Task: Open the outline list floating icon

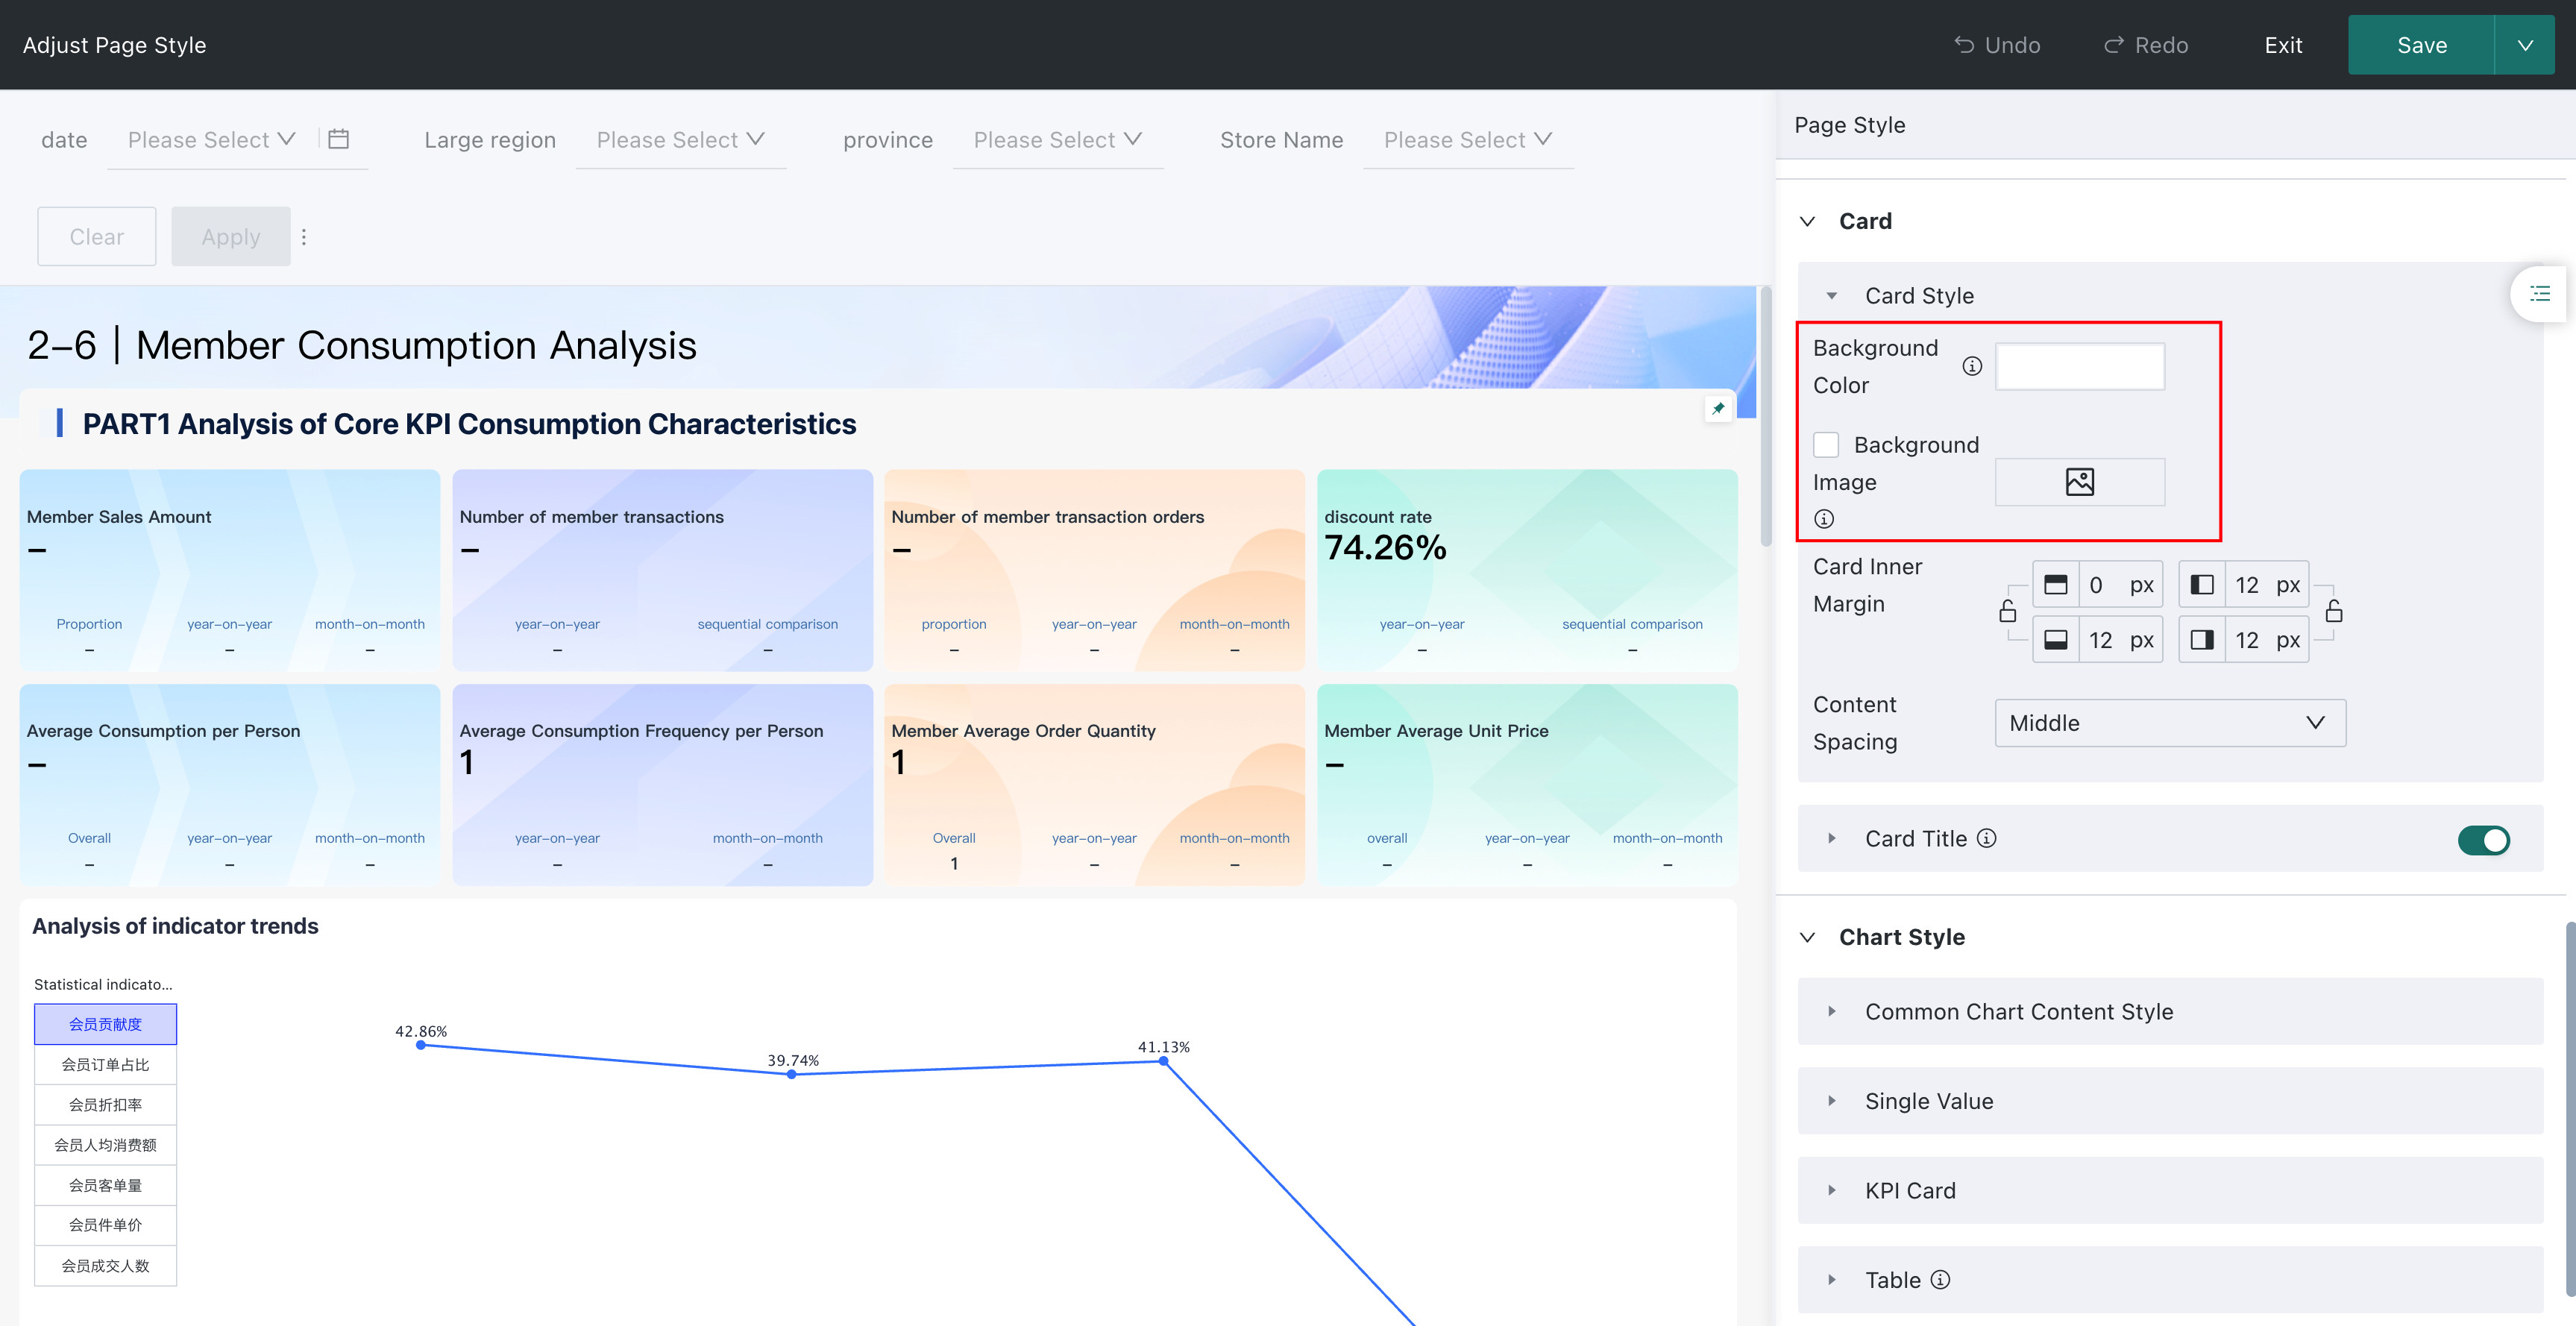Action: [2540, 294]
